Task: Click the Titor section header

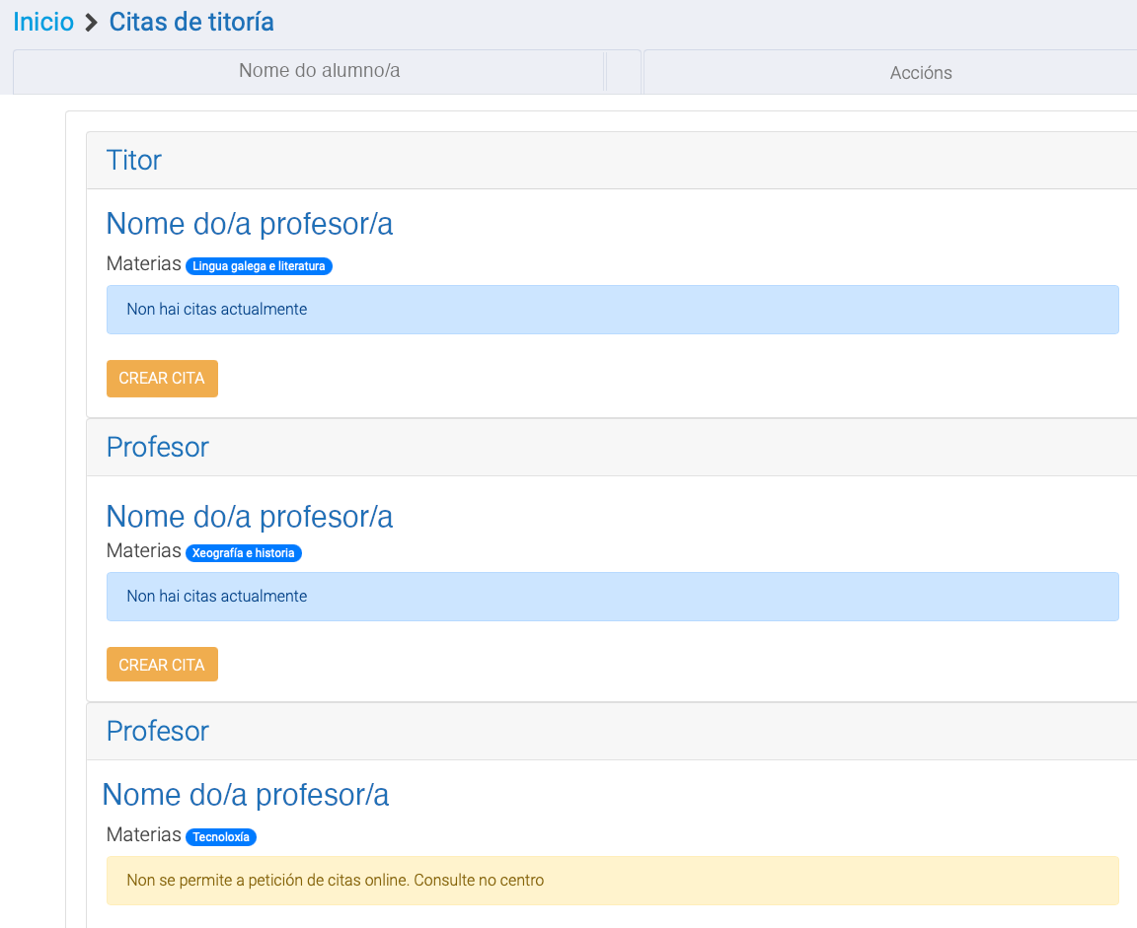Action: pyautogui.click(x=134, y=160)
